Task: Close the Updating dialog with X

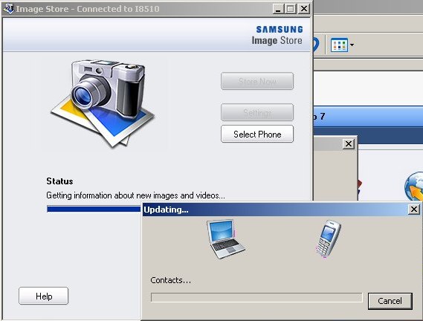Action: 414,210
